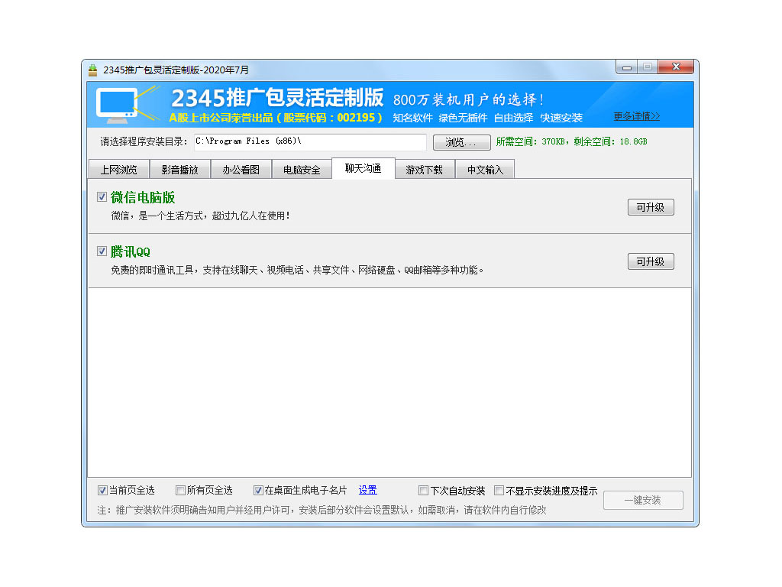
Task: Click the 注：推广安装软件 notice text
Action: (322, 510)
